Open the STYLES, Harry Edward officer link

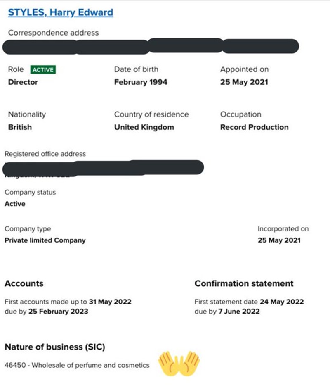[x=61, y=12]
